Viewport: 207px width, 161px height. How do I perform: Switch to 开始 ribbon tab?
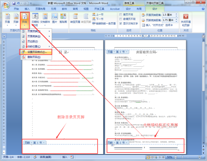coord(16,9)
